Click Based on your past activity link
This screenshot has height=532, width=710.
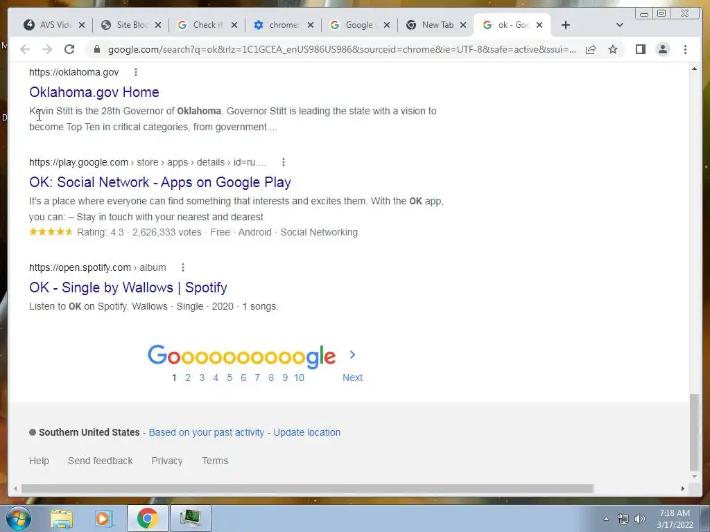pos(207,432)
